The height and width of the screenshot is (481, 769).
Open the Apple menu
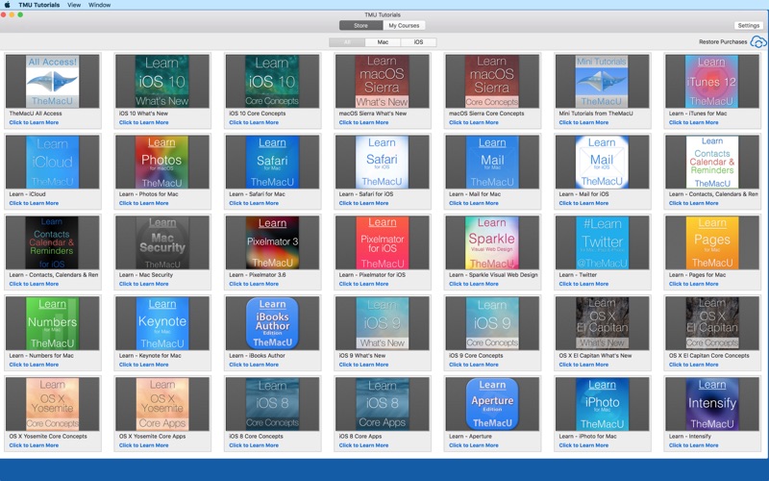point(8,5)
